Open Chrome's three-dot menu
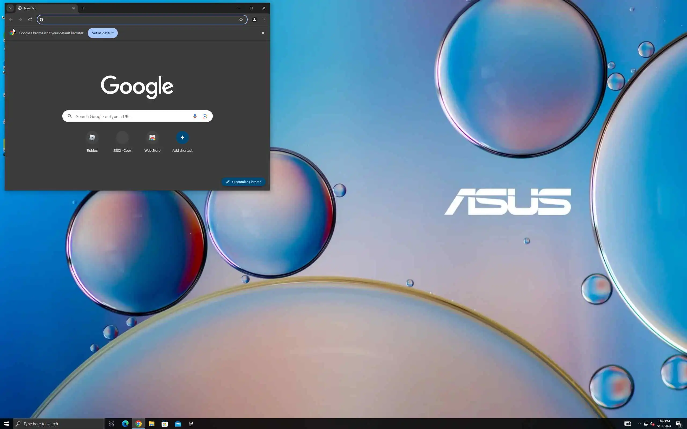687x429 pixels. [264, 20]
